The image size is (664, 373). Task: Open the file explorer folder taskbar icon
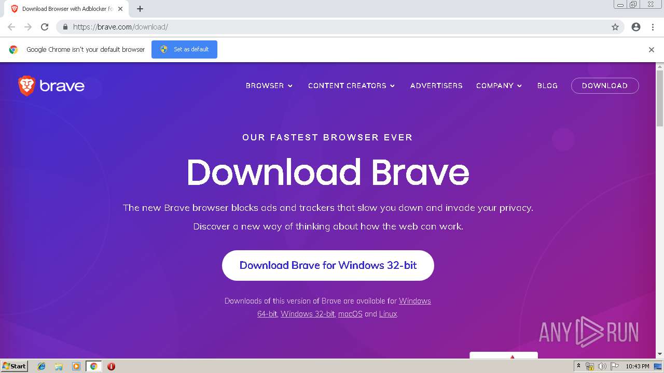click(59, 366)
